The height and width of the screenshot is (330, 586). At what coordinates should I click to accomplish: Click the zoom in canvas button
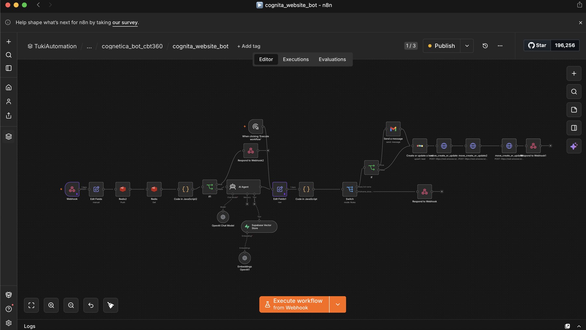51,305
